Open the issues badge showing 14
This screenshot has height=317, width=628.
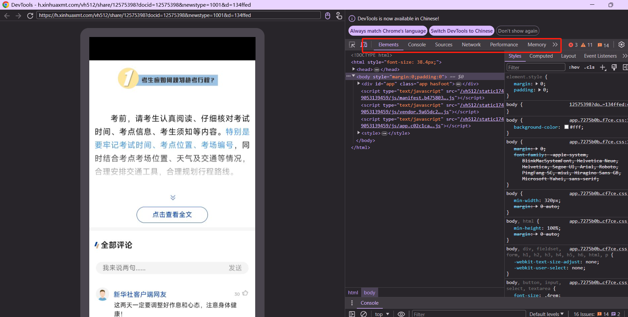[603, 45]
